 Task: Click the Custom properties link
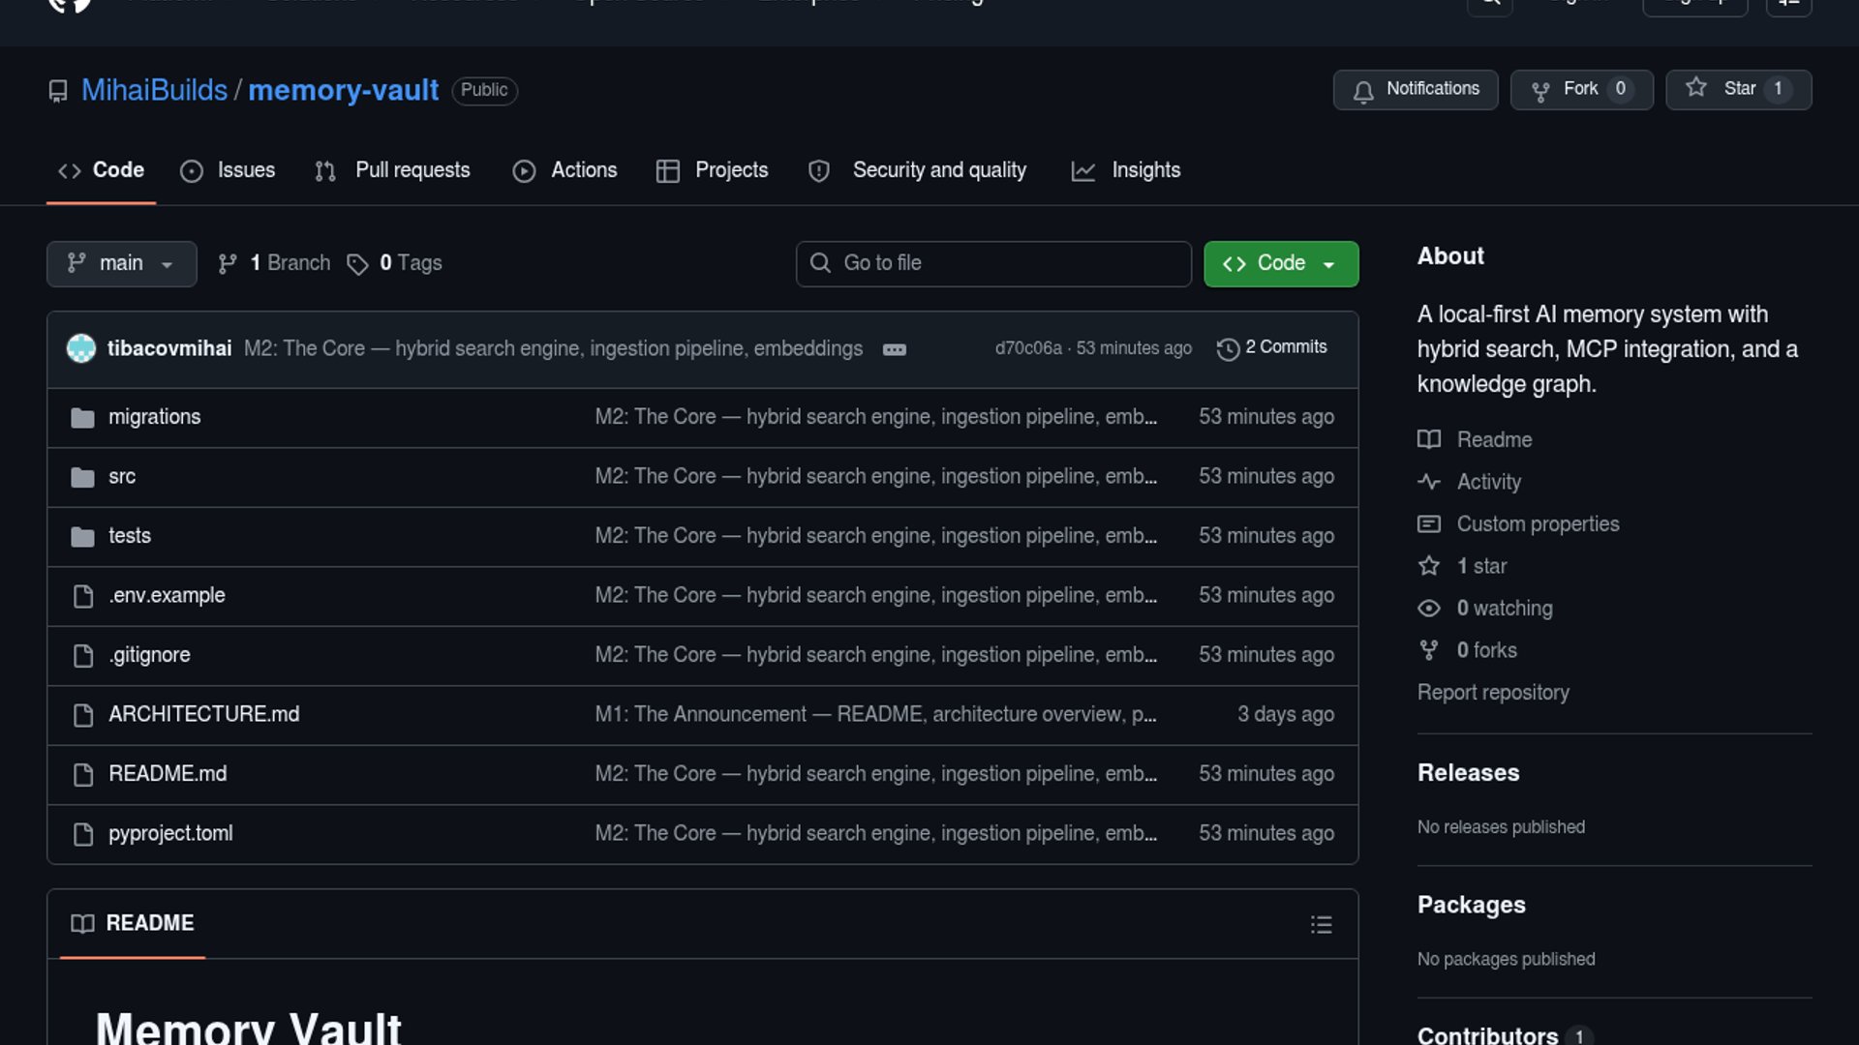click(1537, 523)
